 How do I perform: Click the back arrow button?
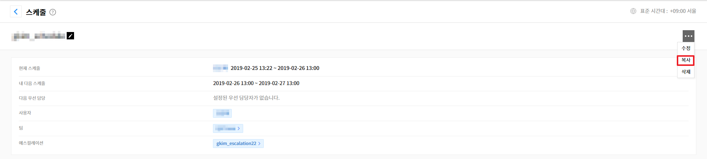pos(15,12)
